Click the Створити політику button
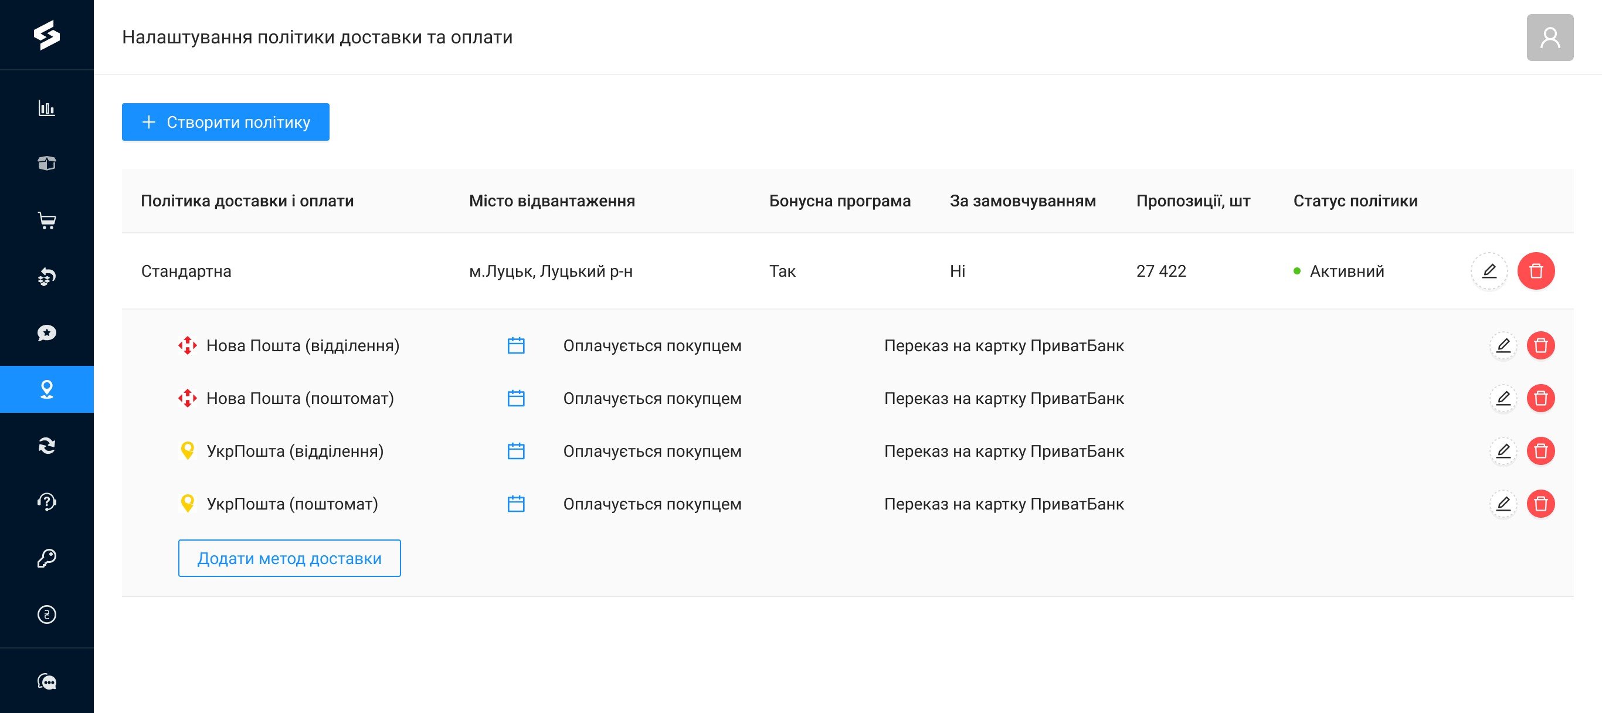 225,122
